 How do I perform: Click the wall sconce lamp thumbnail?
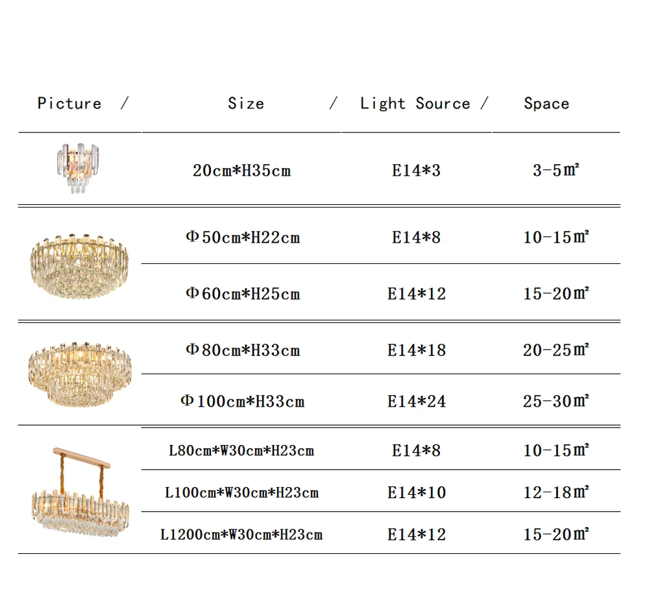(x=78, y=169)
